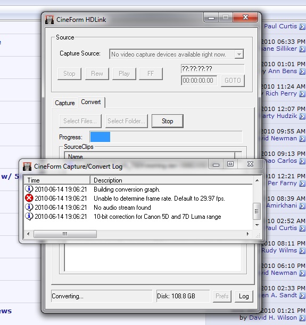Open last-post arrow icon next to Per Farny
The height and width of the screenshot is (325, 306).
point(302,184)
